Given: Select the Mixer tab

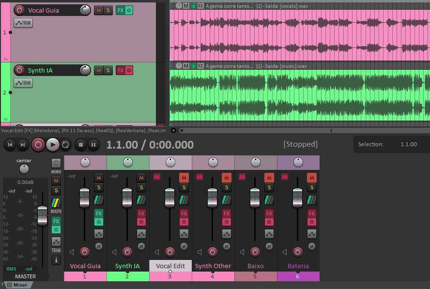Looking at the screenshot, I should pos(17,285).
